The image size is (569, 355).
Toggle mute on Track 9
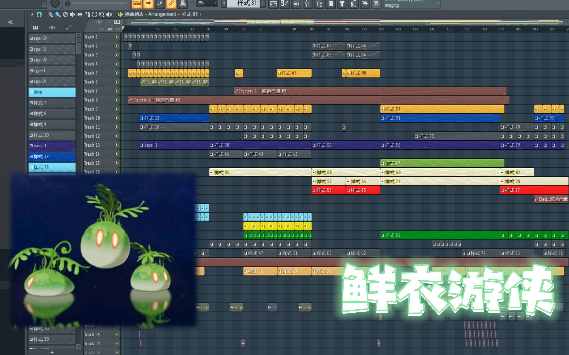point(116,109)
